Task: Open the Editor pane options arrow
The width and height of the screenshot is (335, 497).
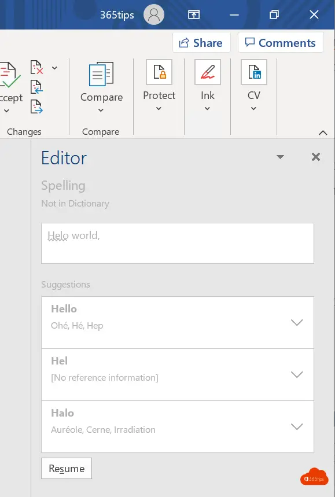Action: [x=280, y=157]
